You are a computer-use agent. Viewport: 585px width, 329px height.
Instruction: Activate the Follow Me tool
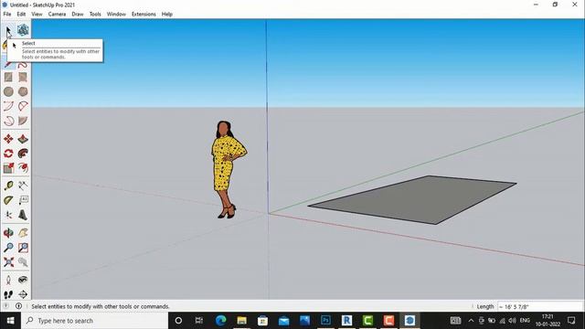(x=23, y=154)
